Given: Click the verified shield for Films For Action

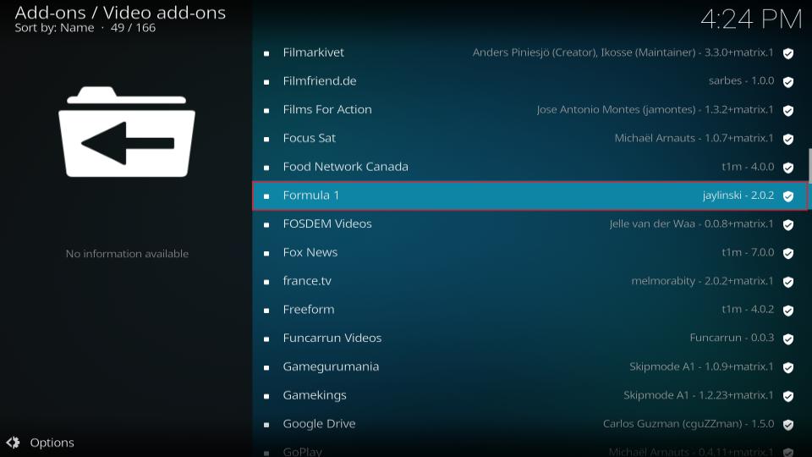Looking at the screenshot, I should [x=788, y=110].
